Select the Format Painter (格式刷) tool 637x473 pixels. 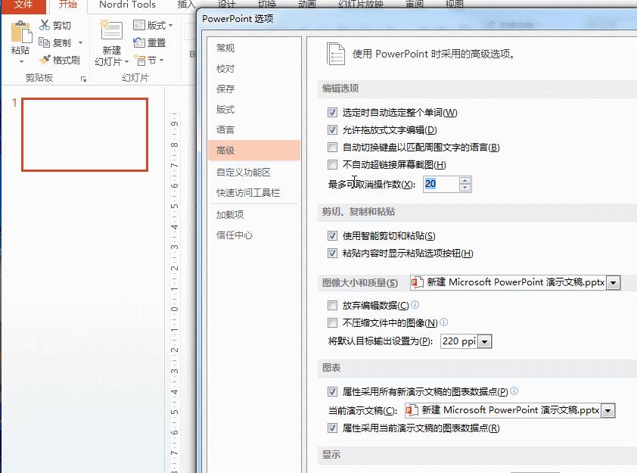tap(45, 60)
